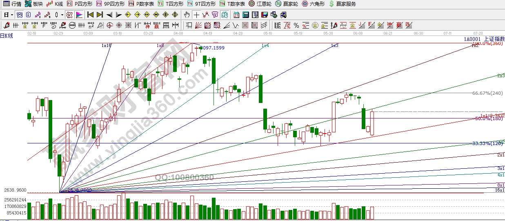
Task: Click the save floppy disk icon
Action: 265,15
